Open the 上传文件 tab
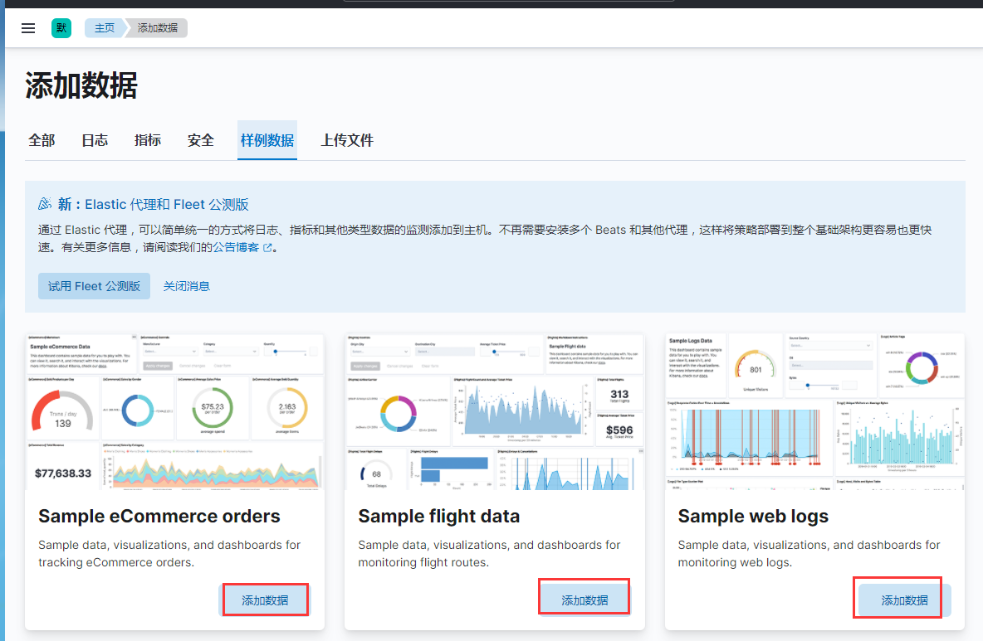This screenshot has height=641, width=983. 347,140
